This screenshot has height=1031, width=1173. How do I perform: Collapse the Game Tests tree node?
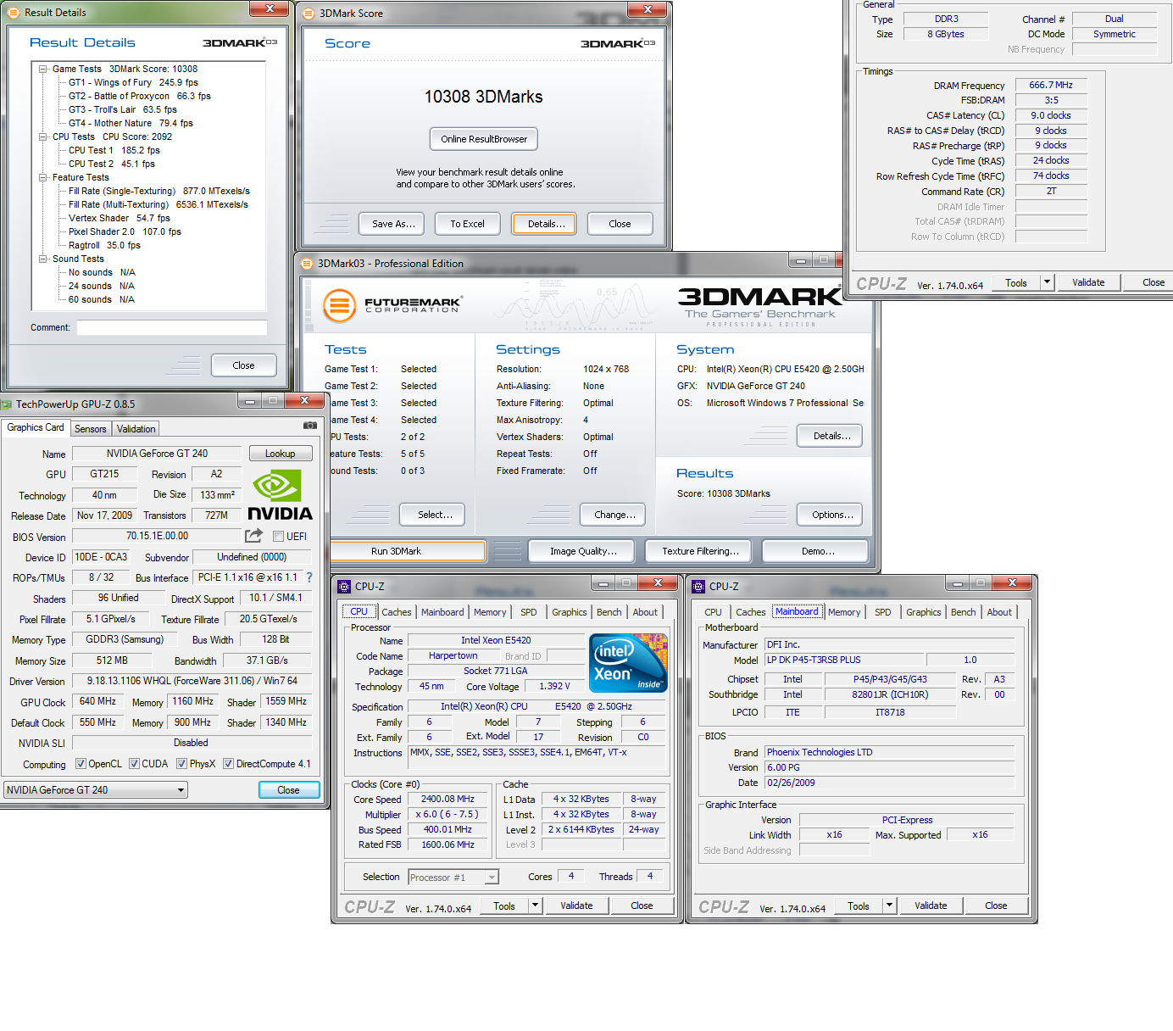[x=42, y=70]
